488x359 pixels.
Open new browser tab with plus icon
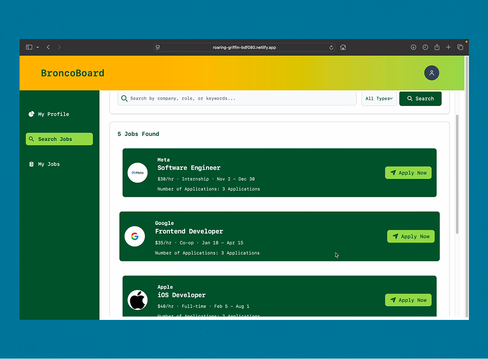pyautogui.click(x=448, y=47)
